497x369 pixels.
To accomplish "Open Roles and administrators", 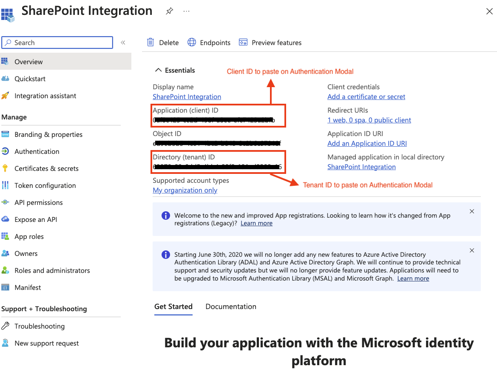I will 52,270.
